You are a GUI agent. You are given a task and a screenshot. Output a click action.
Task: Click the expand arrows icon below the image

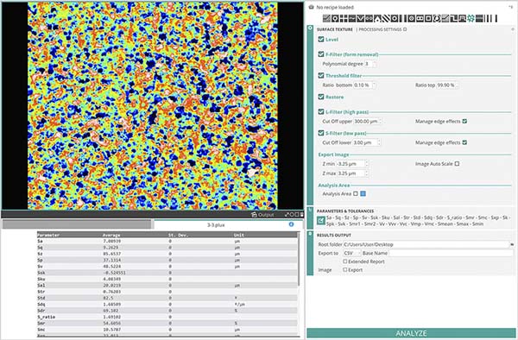287,215
